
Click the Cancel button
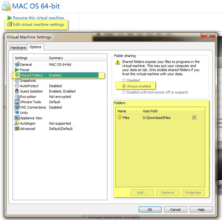point(176,210)
